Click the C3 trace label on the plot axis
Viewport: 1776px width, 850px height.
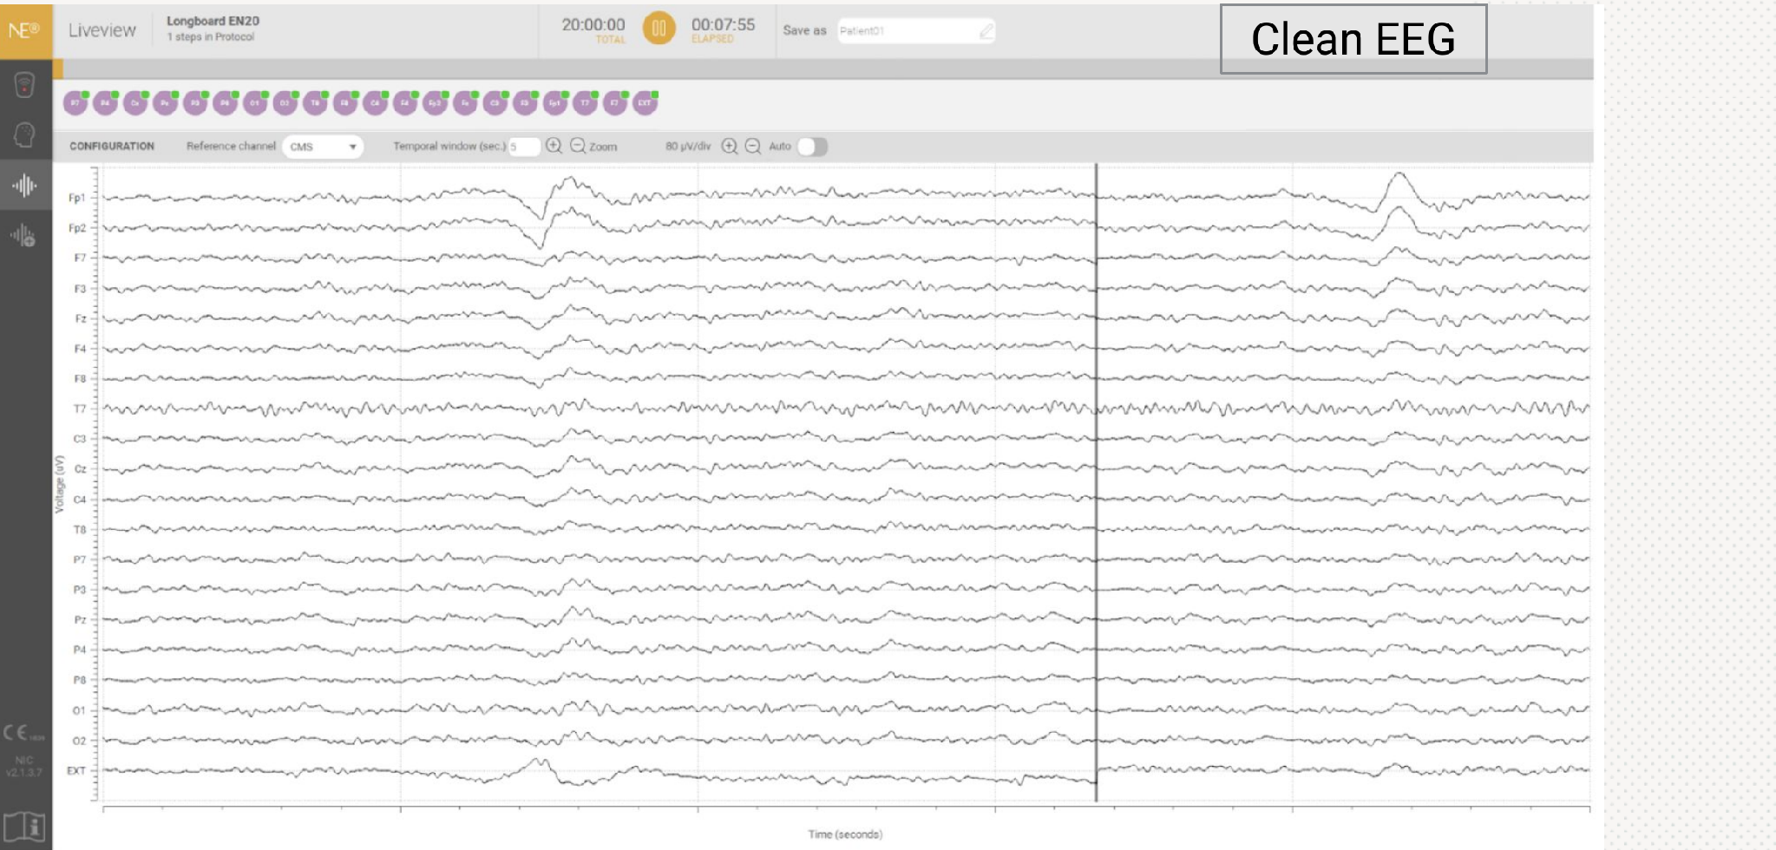click(x=80, y=440)
